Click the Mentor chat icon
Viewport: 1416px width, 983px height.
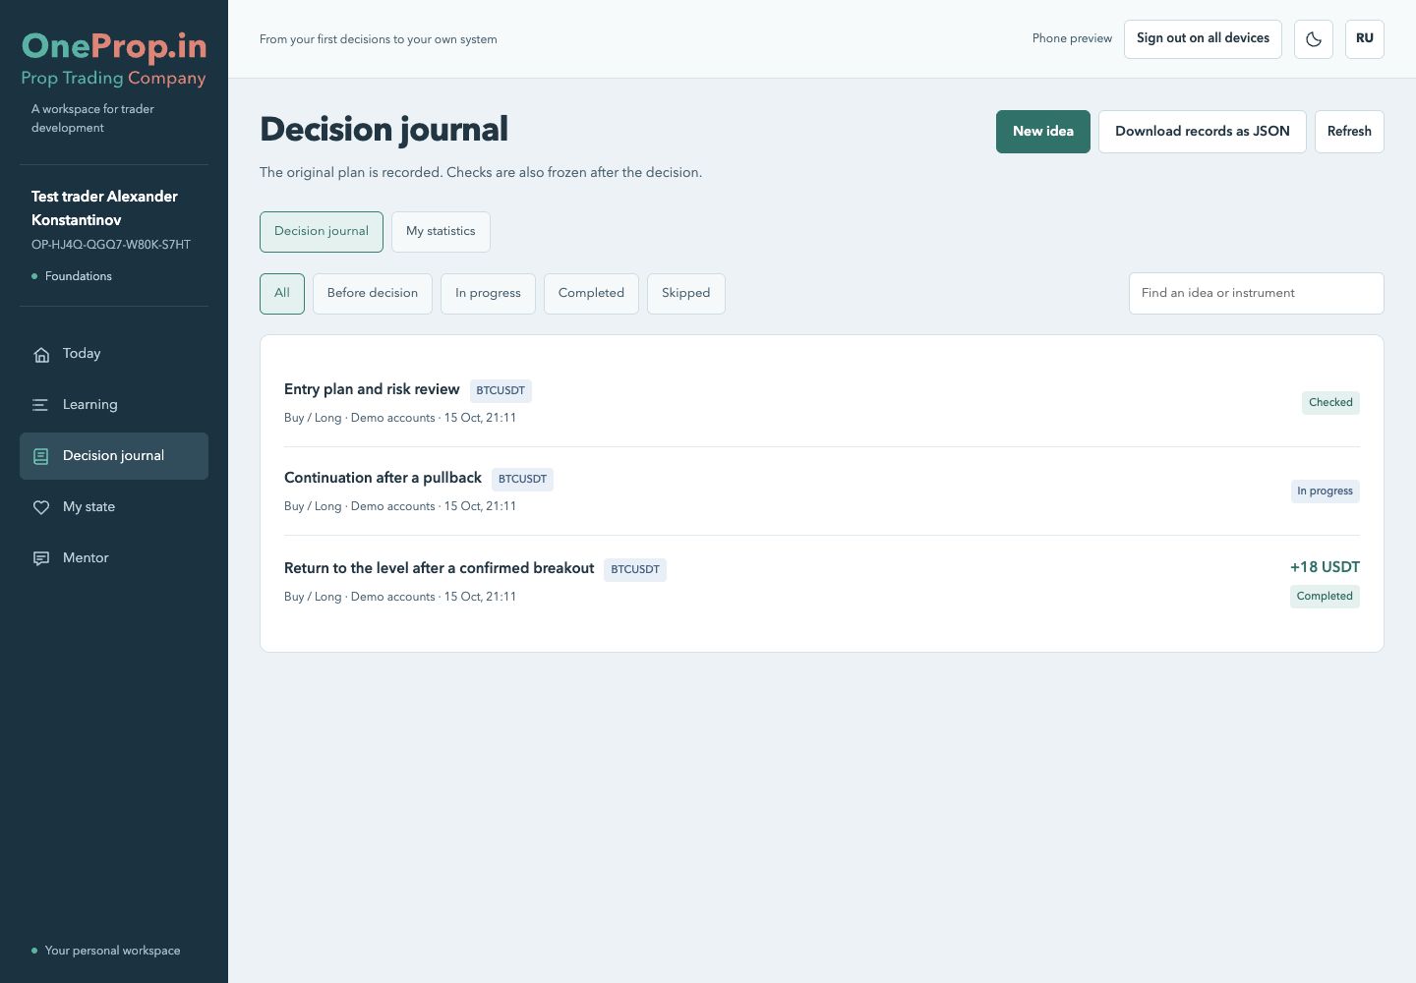41,558
